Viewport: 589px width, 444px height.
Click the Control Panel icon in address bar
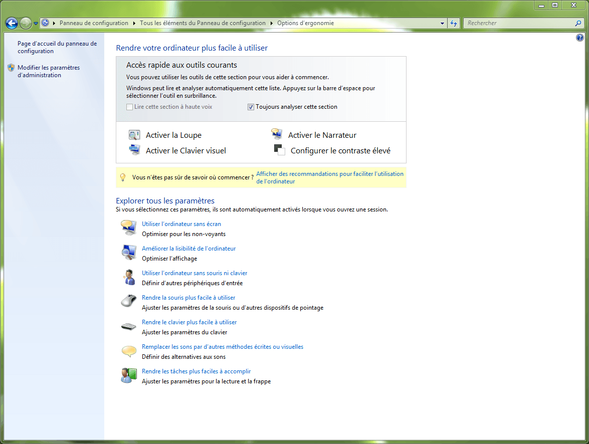(45, 23)
